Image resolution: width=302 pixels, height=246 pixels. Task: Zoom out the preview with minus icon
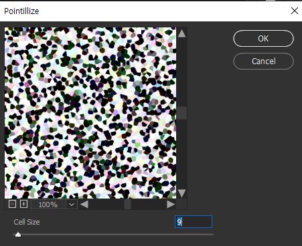[x=12, y=204]
